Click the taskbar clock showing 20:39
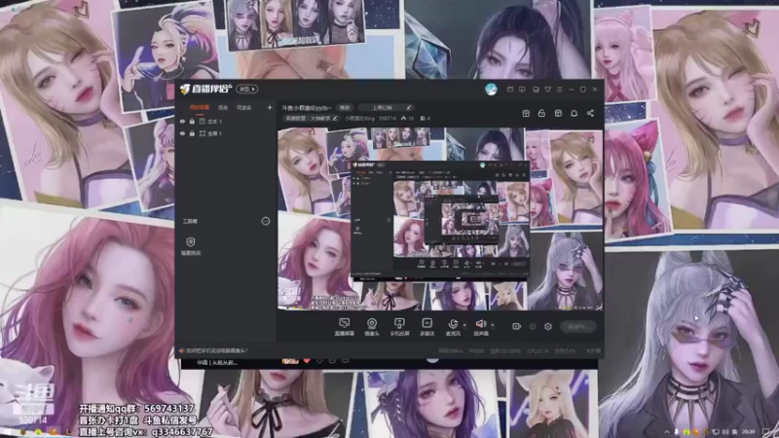Image resolution: width=779 pixels, height=438 pixels. point(748,431)
